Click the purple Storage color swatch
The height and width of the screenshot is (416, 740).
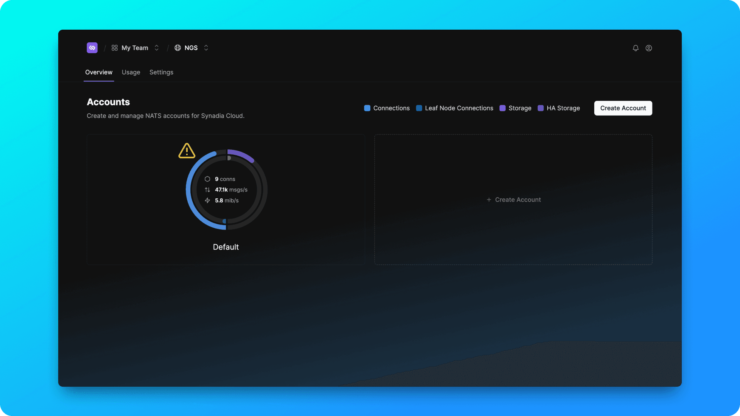tap(503, 108)
